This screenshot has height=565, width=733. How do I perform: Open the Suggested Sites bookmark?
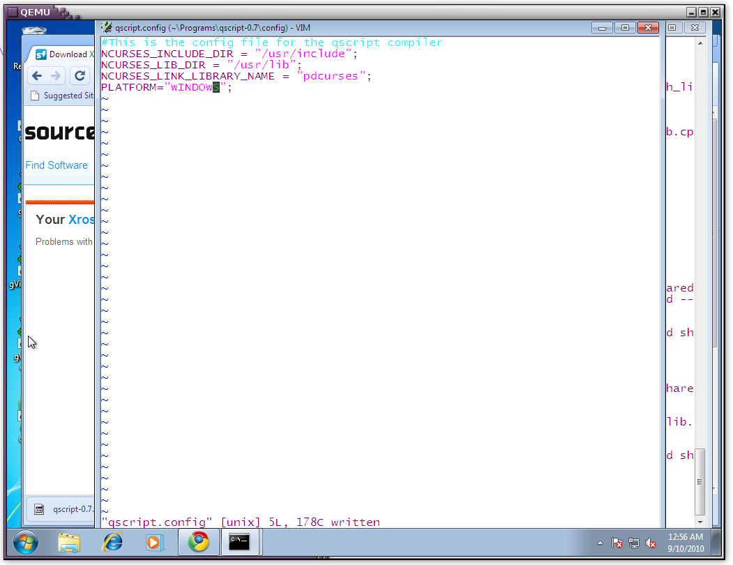[61, 96]
